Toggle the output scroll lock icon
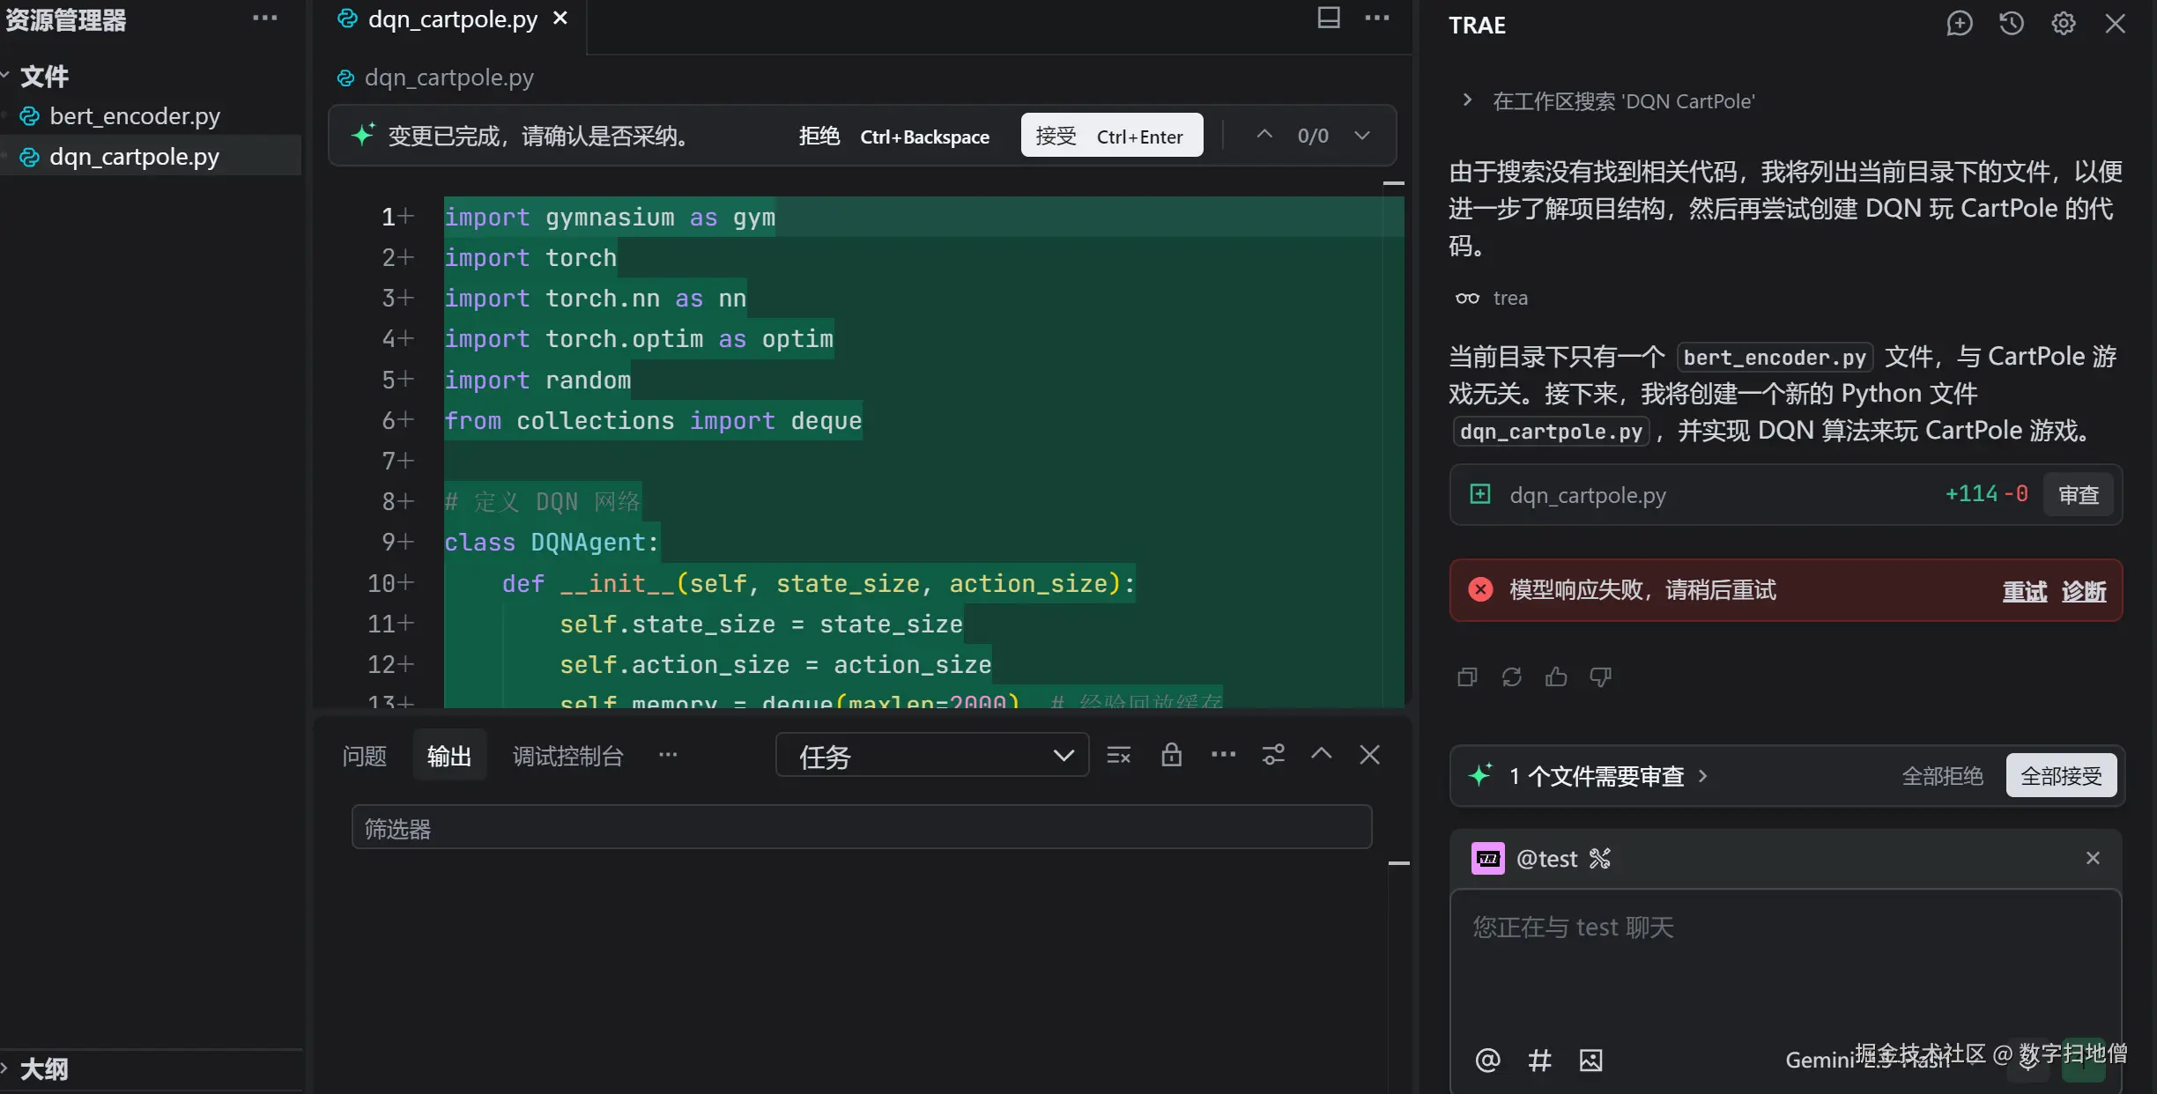 (1171, 755)
